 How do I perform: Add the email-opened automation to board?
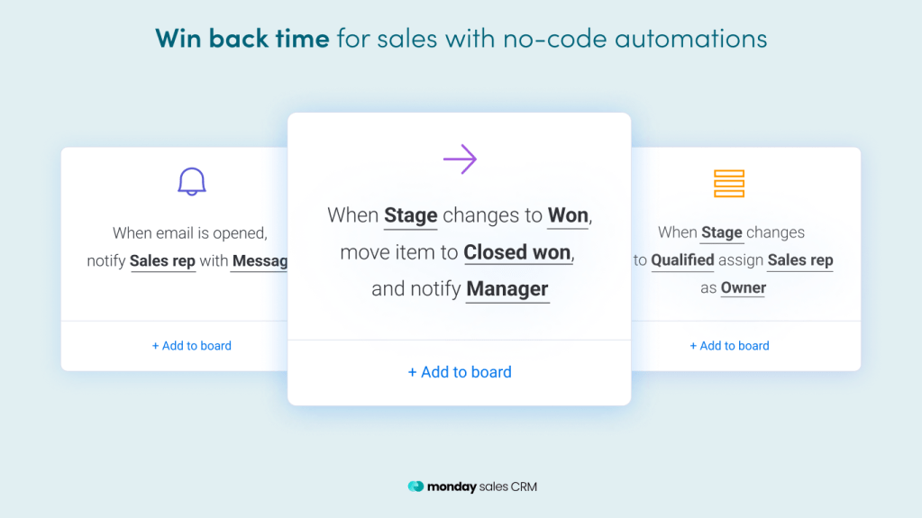[x=192, y=346]
